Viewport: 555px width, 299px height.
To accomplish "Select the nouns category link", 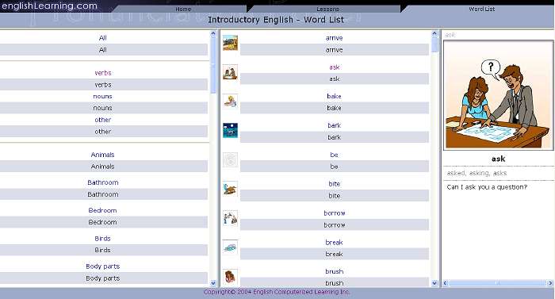I will click(x=102, y=96).
